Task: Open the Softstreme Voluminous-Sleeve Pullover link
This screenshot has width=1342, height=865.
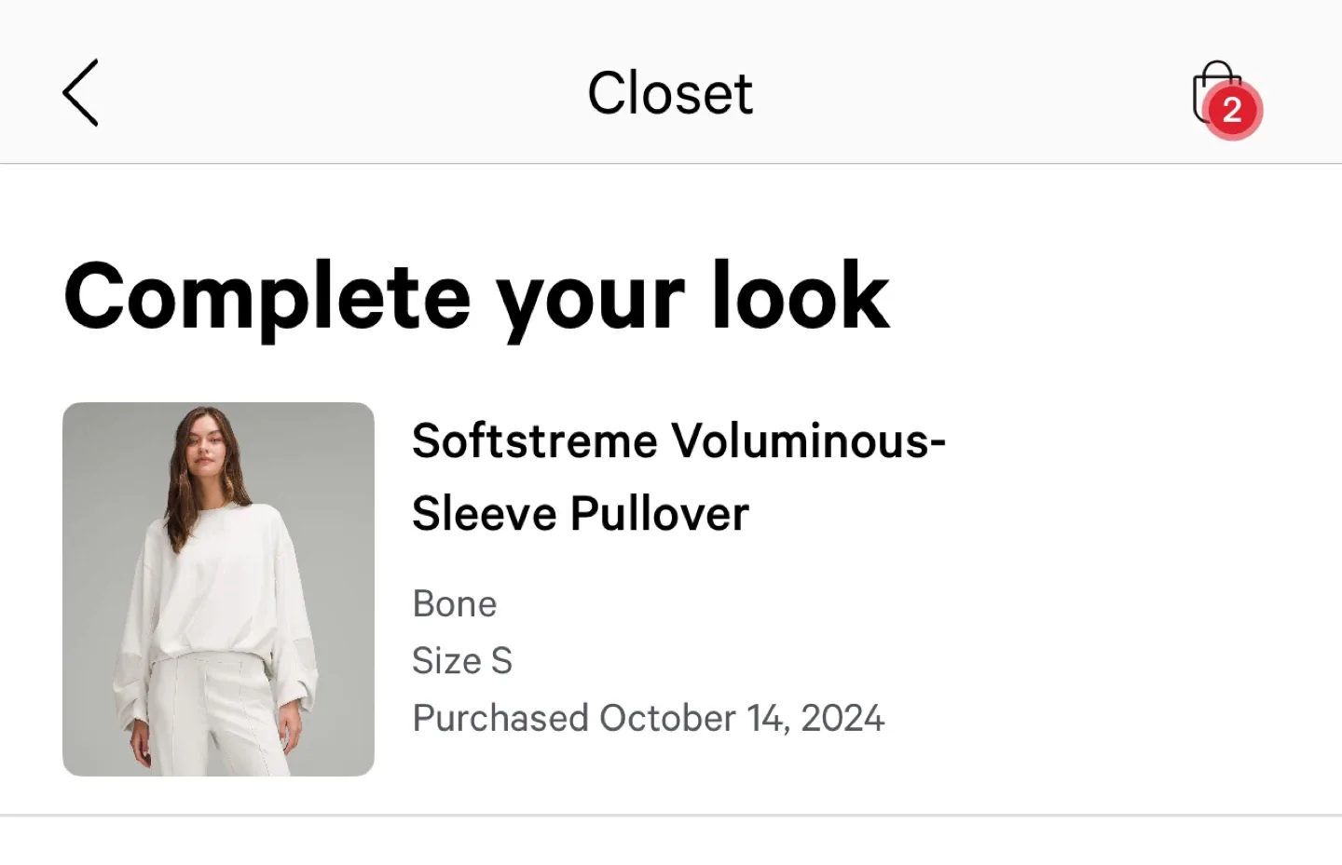Action: tap(678, 476)
